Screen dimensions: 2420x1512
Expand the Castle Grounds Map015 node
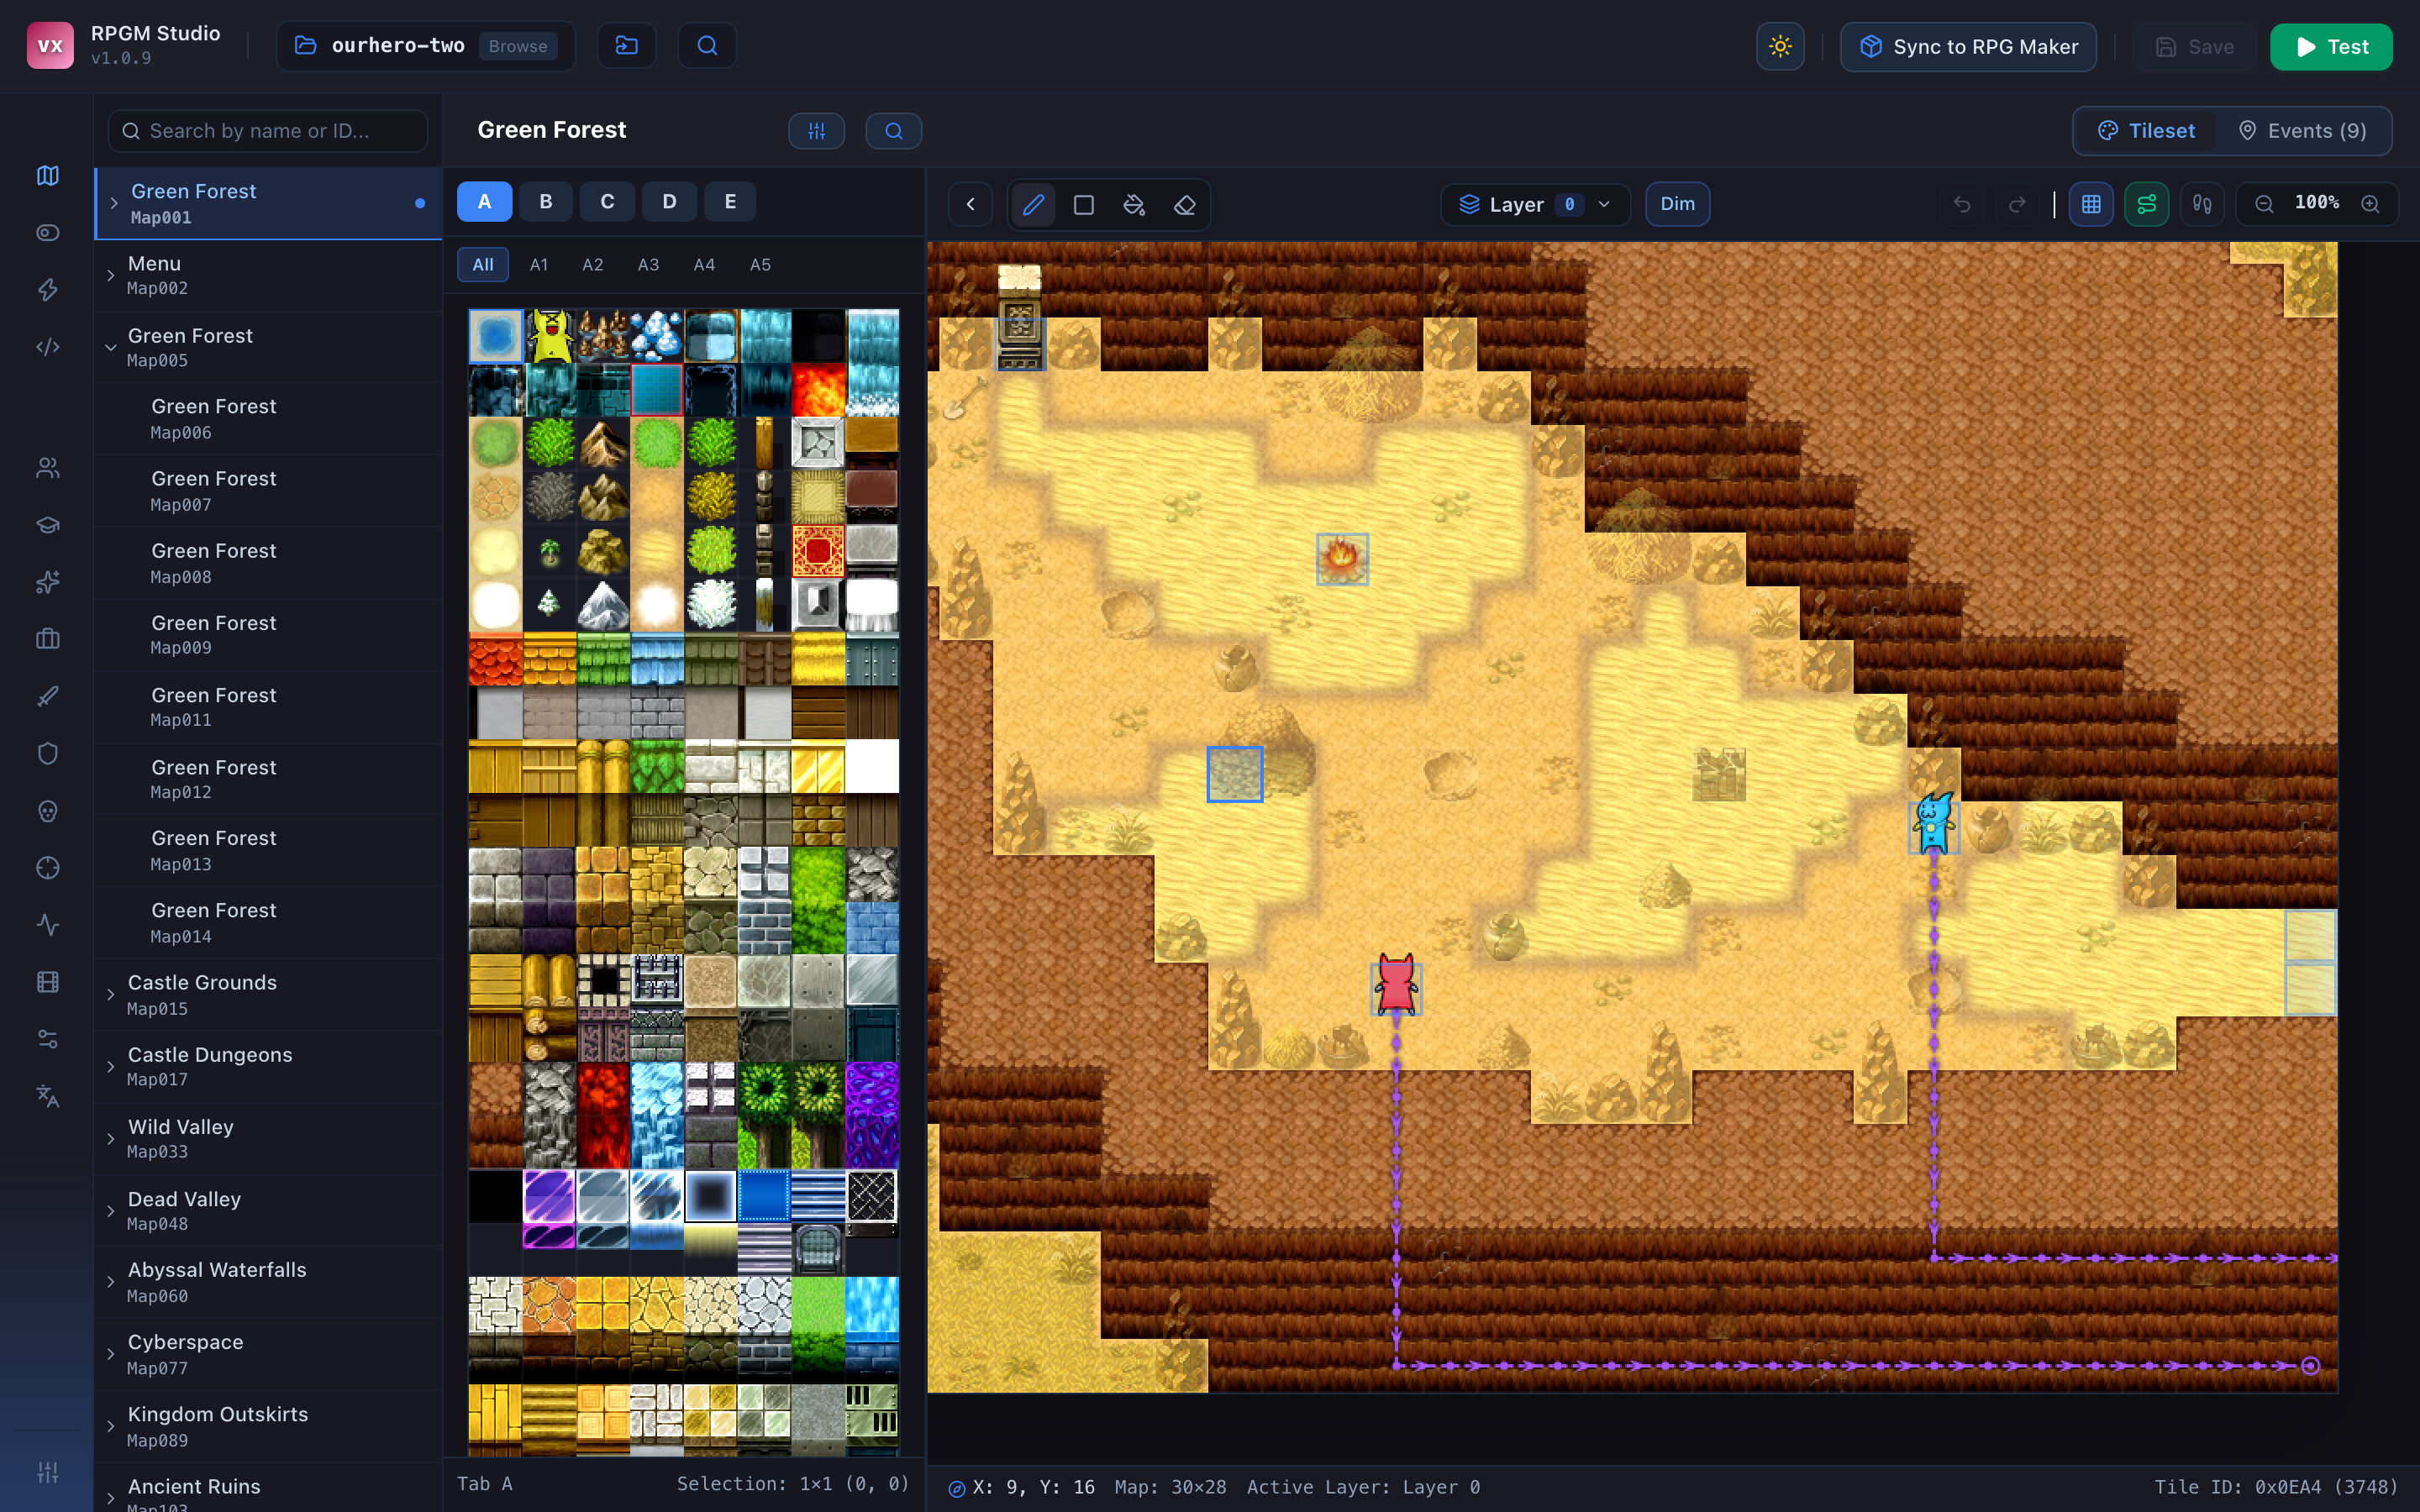click(x=110, y=995)
